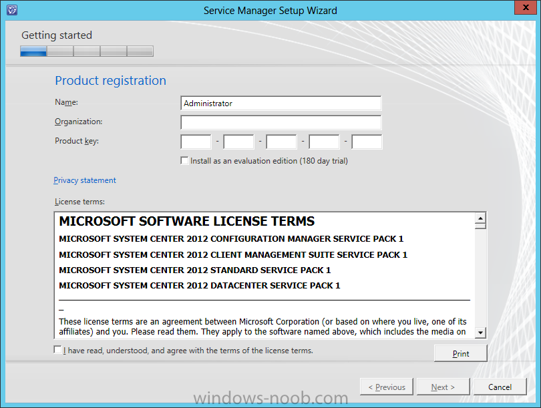Click the Getting started progress bar

point(87,51)
